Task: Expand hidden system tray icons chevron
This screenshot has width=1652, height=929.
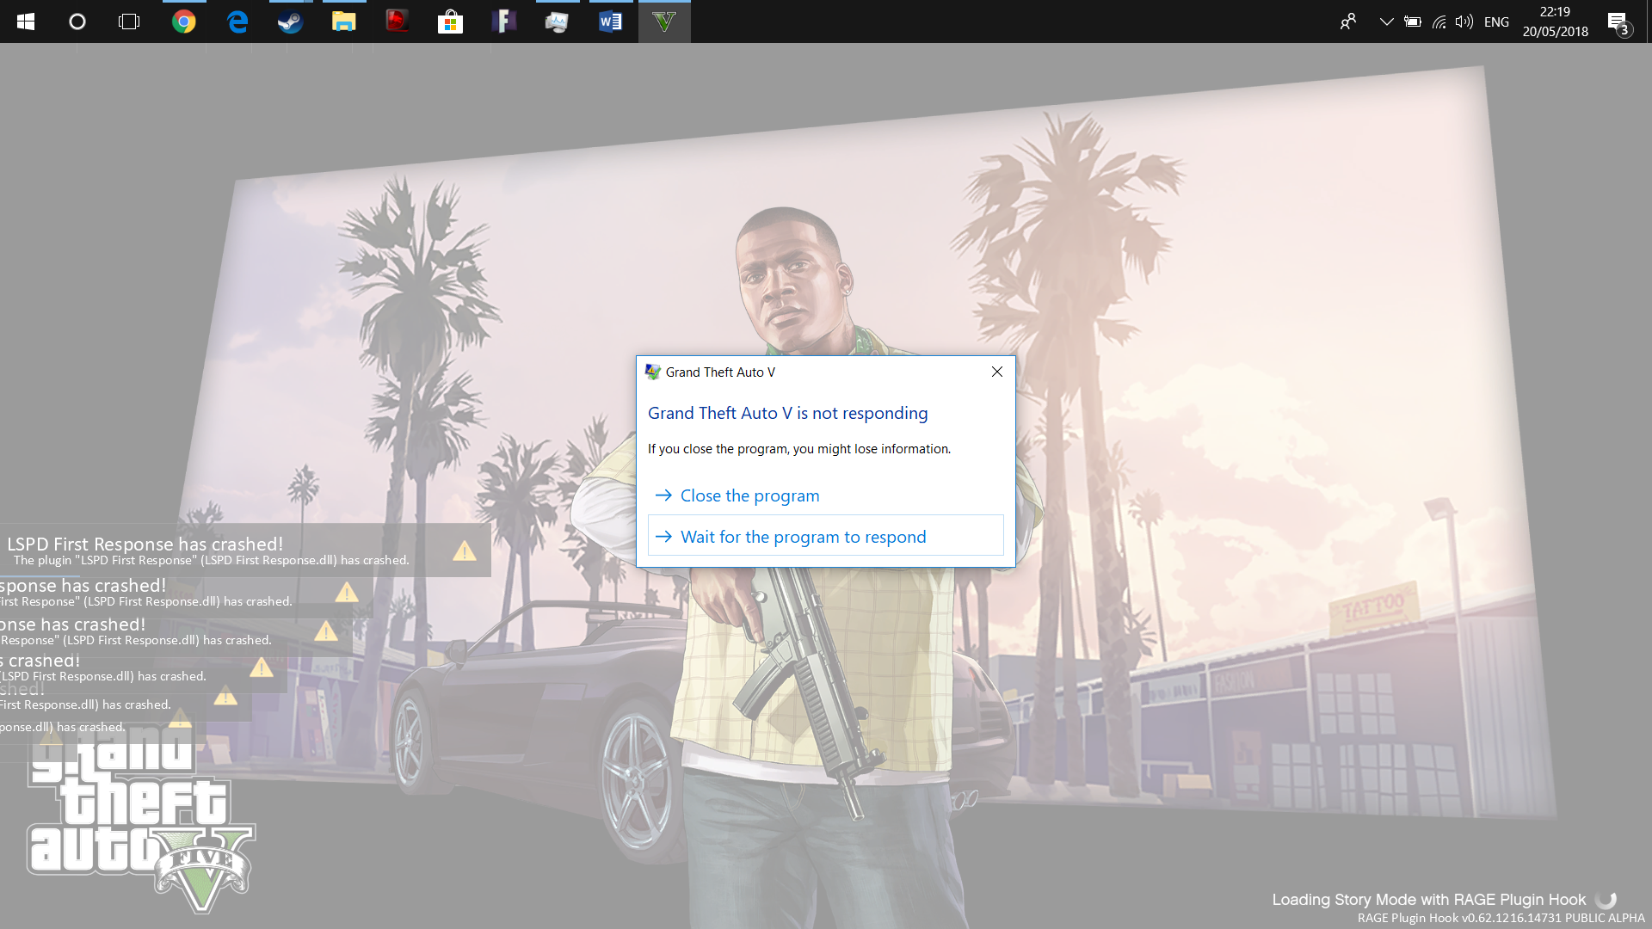Action: click(x=1386, y=22)
